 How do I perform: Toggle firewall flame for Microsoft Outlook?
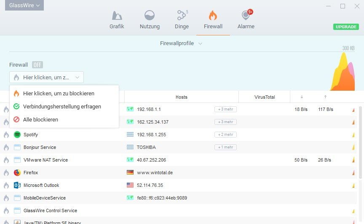(6, 185)
